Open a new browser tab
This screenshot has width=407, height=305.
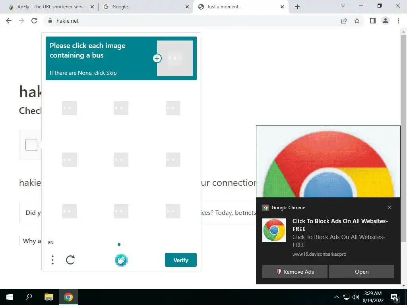pyautogui.click(x=297, y=7)
